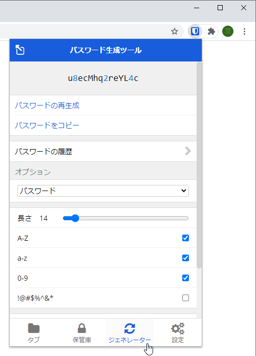Screen dimensions: 256x356
Task: Open the Chrome extensions puzzle icon
Action: (x=211, y=31)
